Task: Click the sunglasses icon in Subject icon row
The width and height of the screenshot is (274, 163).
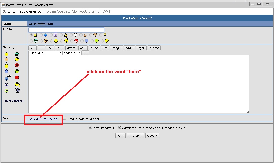Action: (x=46, y=41)
